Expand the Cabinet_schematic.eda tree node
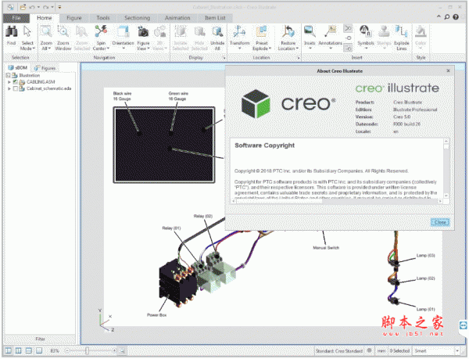The image size is (469, 359). pyautogui.click(x=9, y=88)
